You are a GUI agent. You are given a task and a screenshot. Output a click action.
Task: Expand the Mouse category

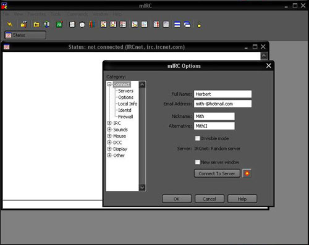coord(109,136)
